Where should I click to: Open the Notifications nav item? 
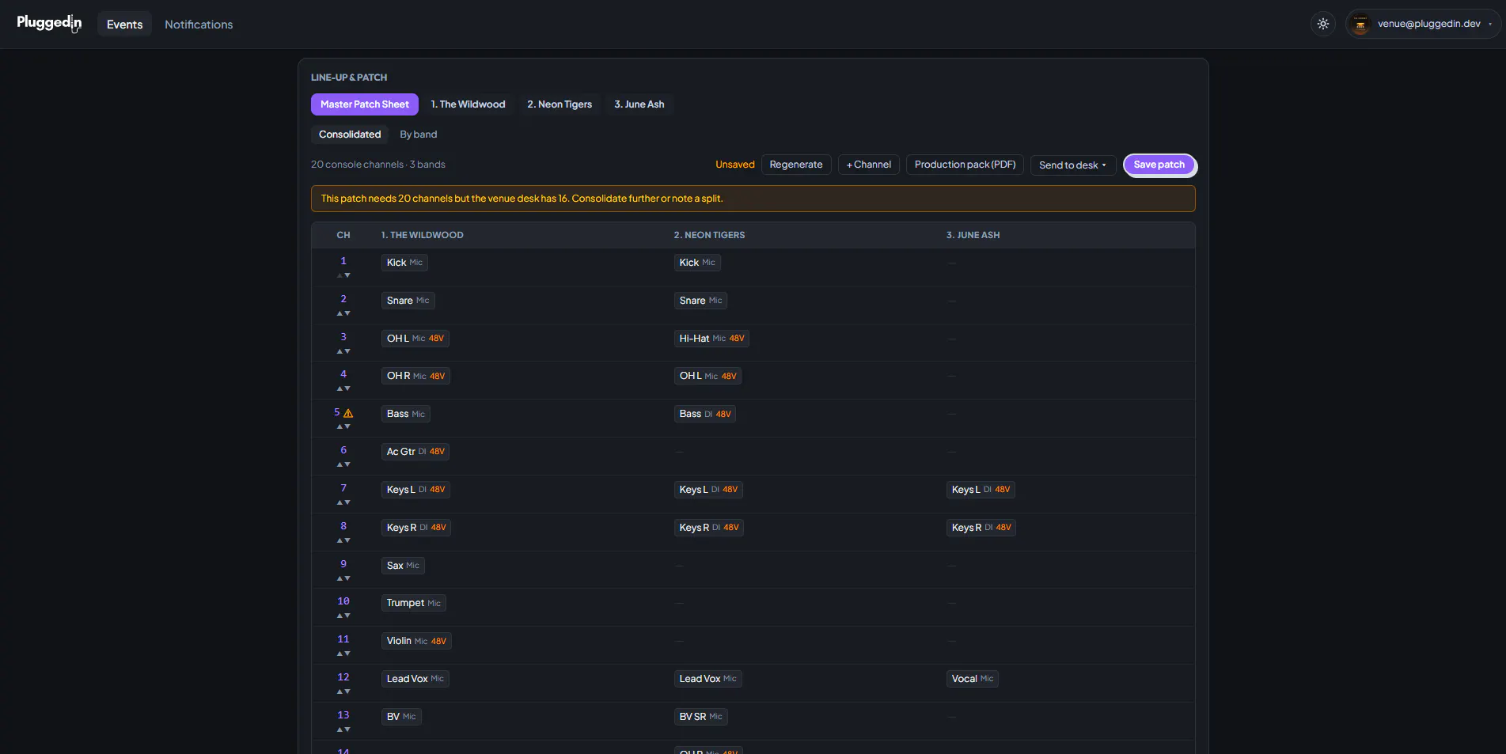(x=199, y=25)
